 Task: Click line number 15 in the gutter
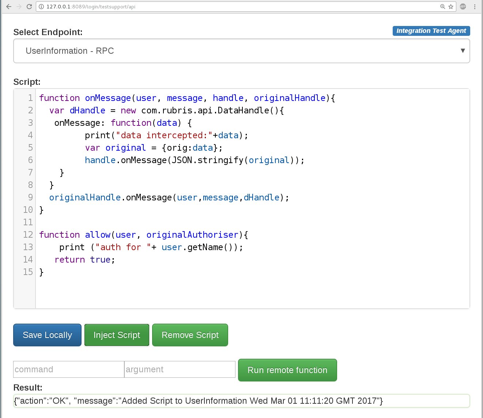click(28, 272)
